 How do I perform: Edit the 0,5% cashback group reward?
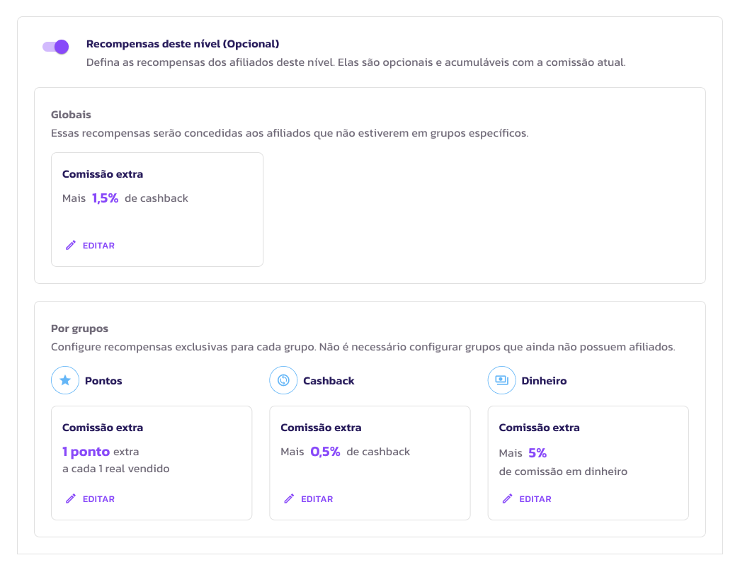309,498
